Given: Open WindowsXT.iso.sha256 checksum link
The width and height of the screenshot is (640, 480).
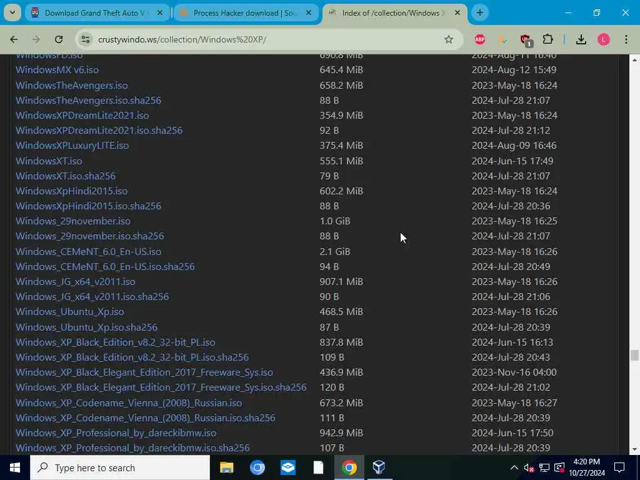Looking at the screenshot, I should tap(66, 176).
